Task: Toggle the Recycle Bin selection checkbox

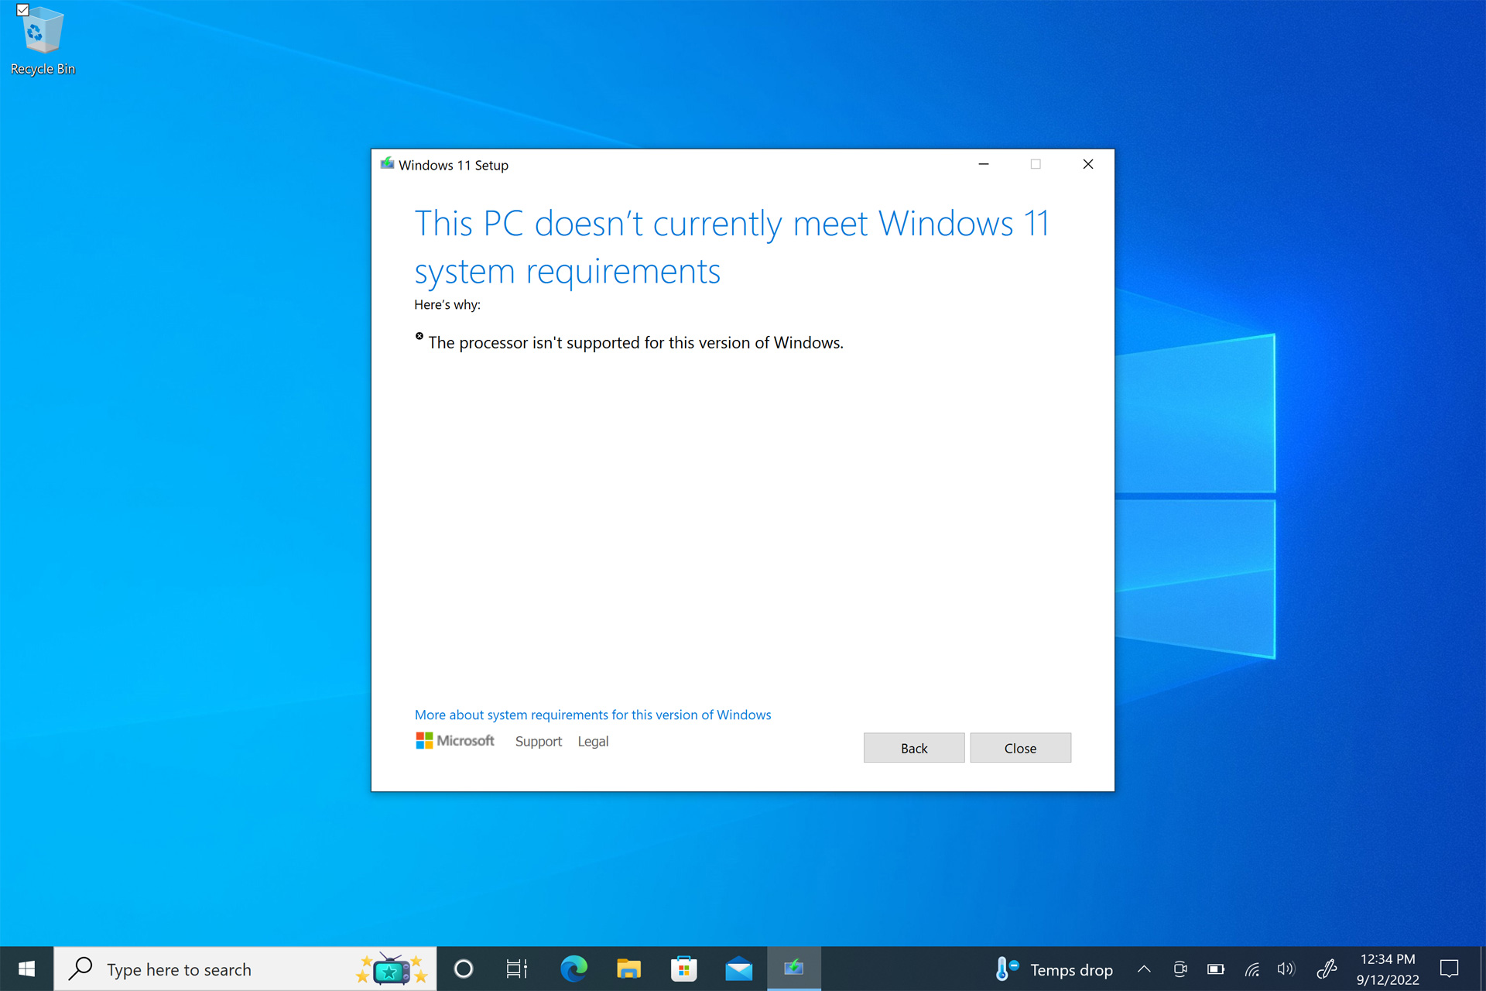Action: point(23,10)
